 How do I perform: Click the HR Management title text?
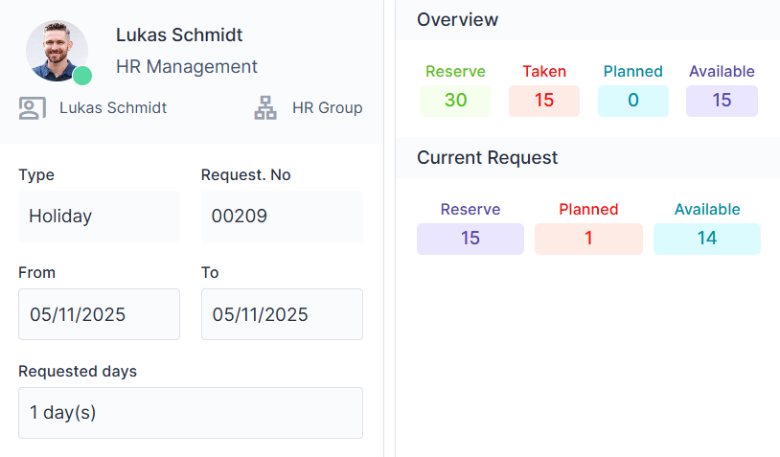(187, 67)
